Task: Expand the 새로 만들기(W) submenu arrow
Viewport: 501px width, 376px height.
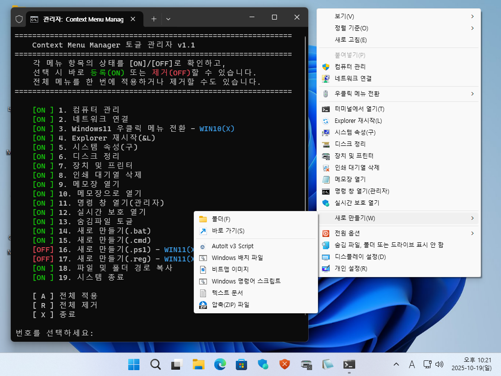Action: pos(472,218)
